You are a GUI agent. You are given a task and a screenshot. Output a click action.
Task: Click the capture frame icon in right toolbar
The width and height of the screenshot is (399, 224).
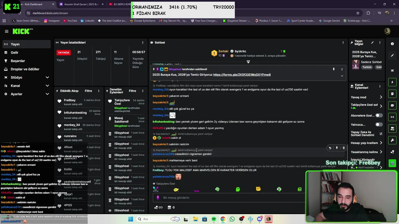pyautogui.click(x=392, y=71)
